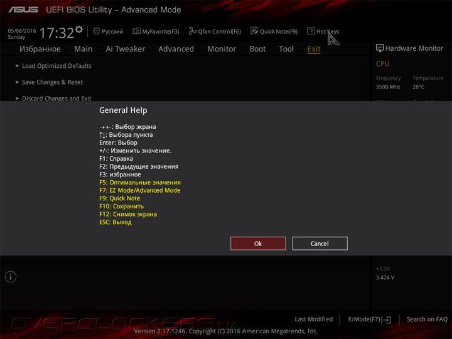Open MyFavorite(F3) label

point(161,31)
